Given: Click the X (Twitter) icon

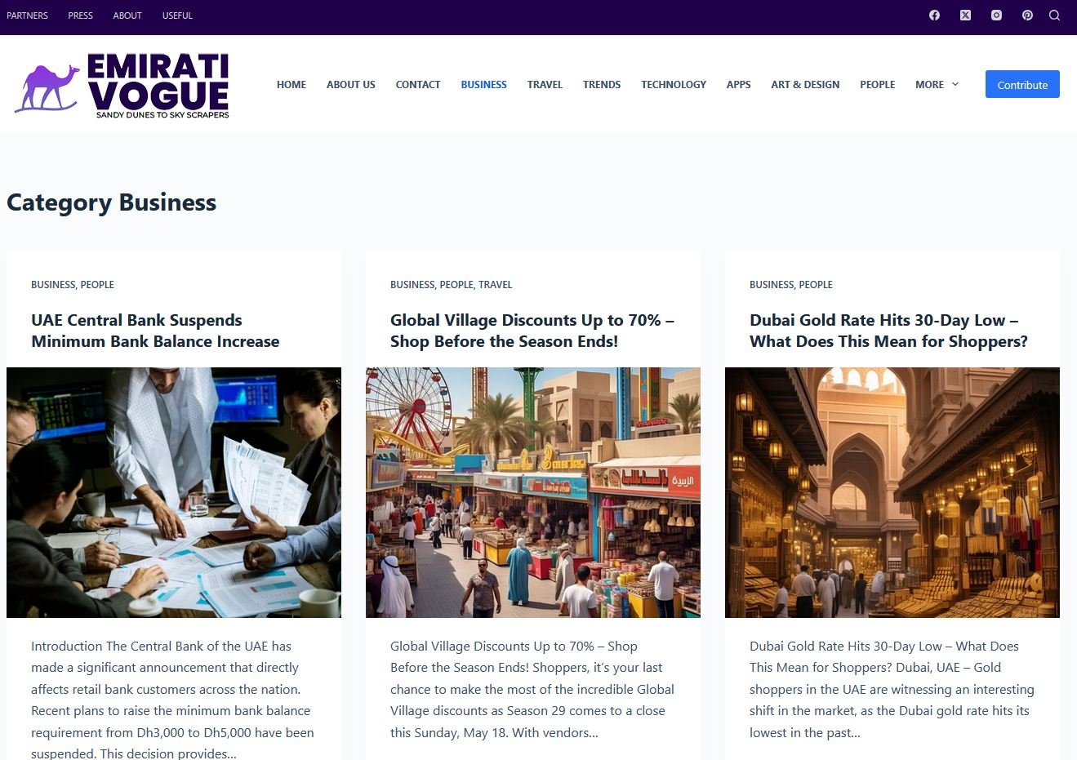Looking at the screenshot, I should coord(965,16).
